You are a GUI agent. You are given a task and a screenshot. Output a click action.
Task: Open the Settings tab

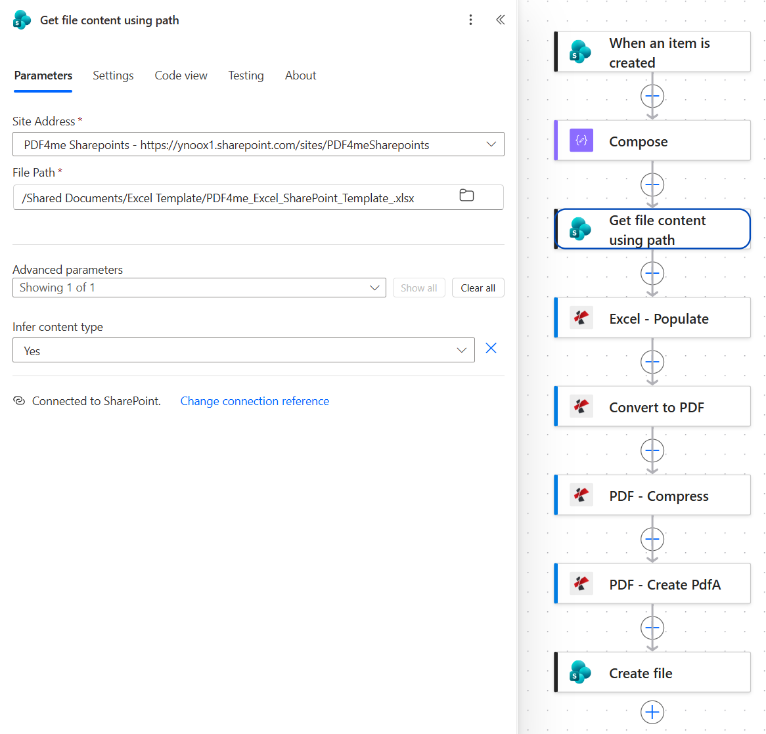click(x=114, y=76)
